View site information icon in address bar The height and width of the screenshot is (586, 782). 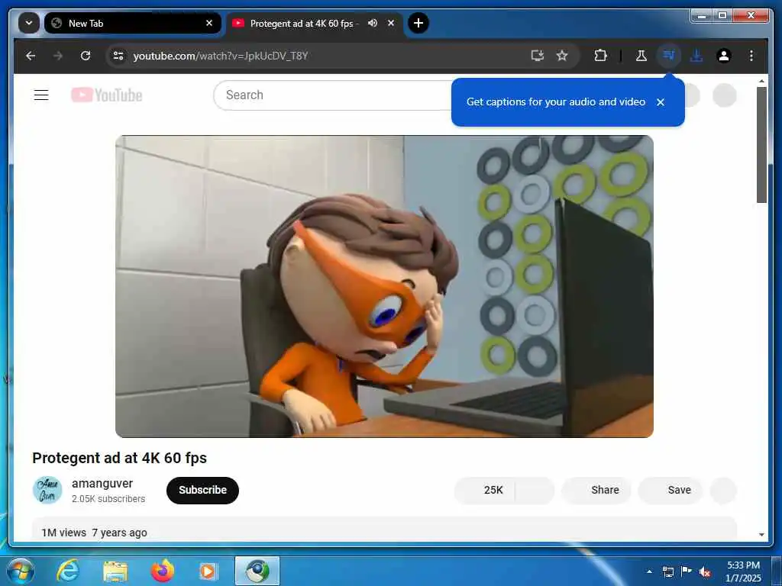coord(118,56)
